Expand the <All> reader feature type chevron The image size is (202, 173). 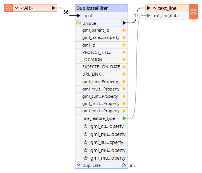(16, 8)
